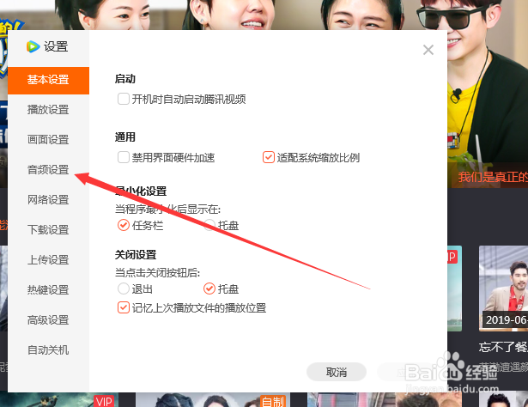Tick 禁用界面硬件加速 checkbox
528x407 pixels.
point(124,157)
